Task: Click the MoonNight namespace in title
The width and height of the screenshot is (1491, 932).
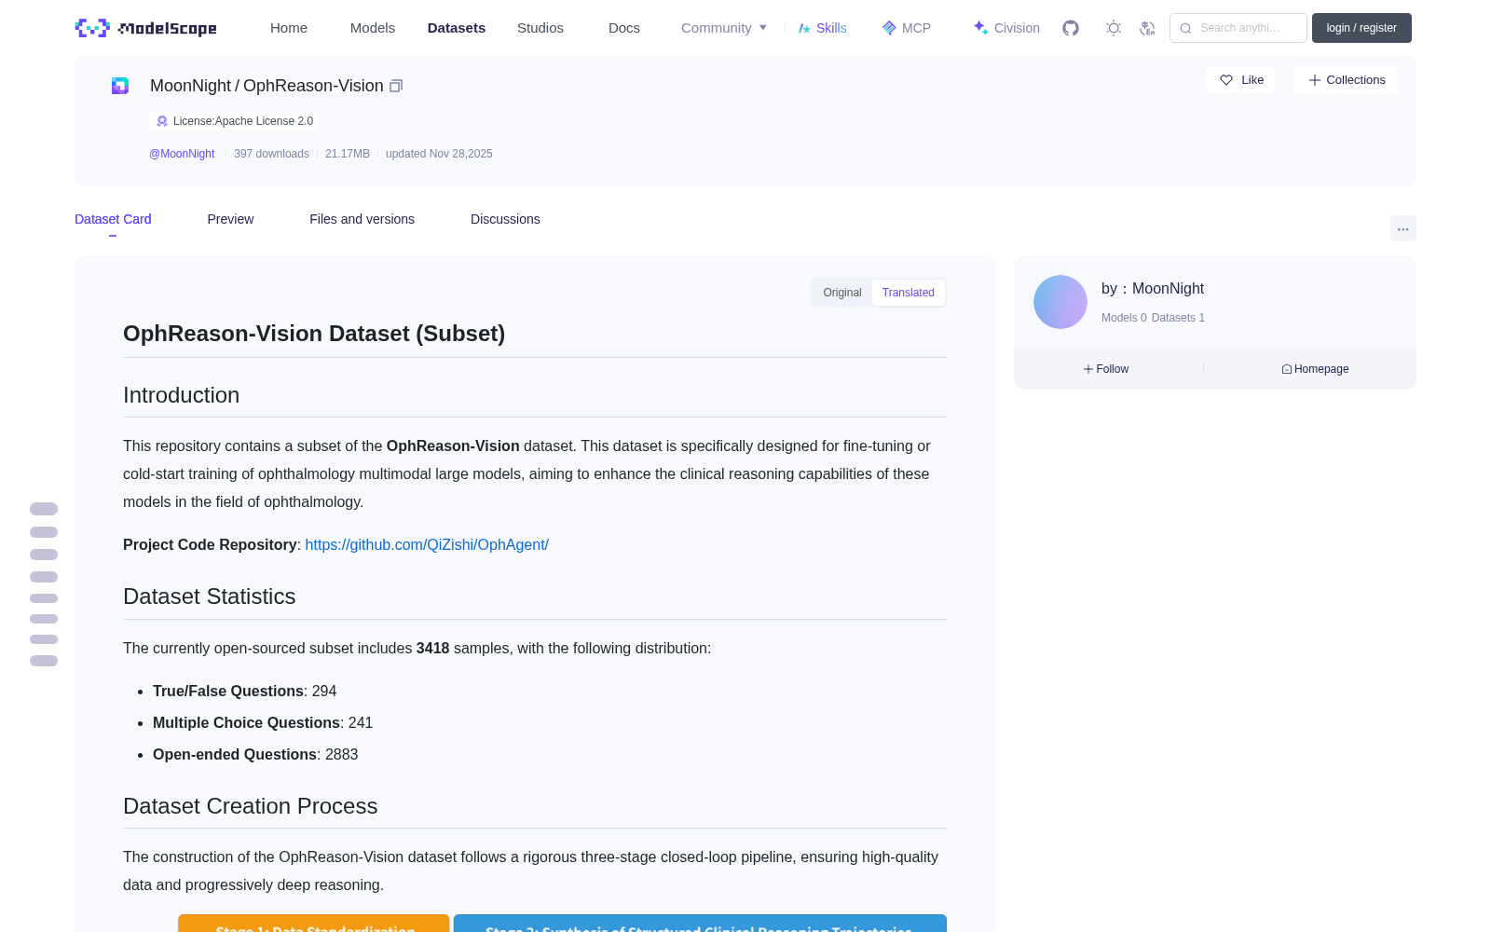Action: pyautogui.click(x=190, y=86)
